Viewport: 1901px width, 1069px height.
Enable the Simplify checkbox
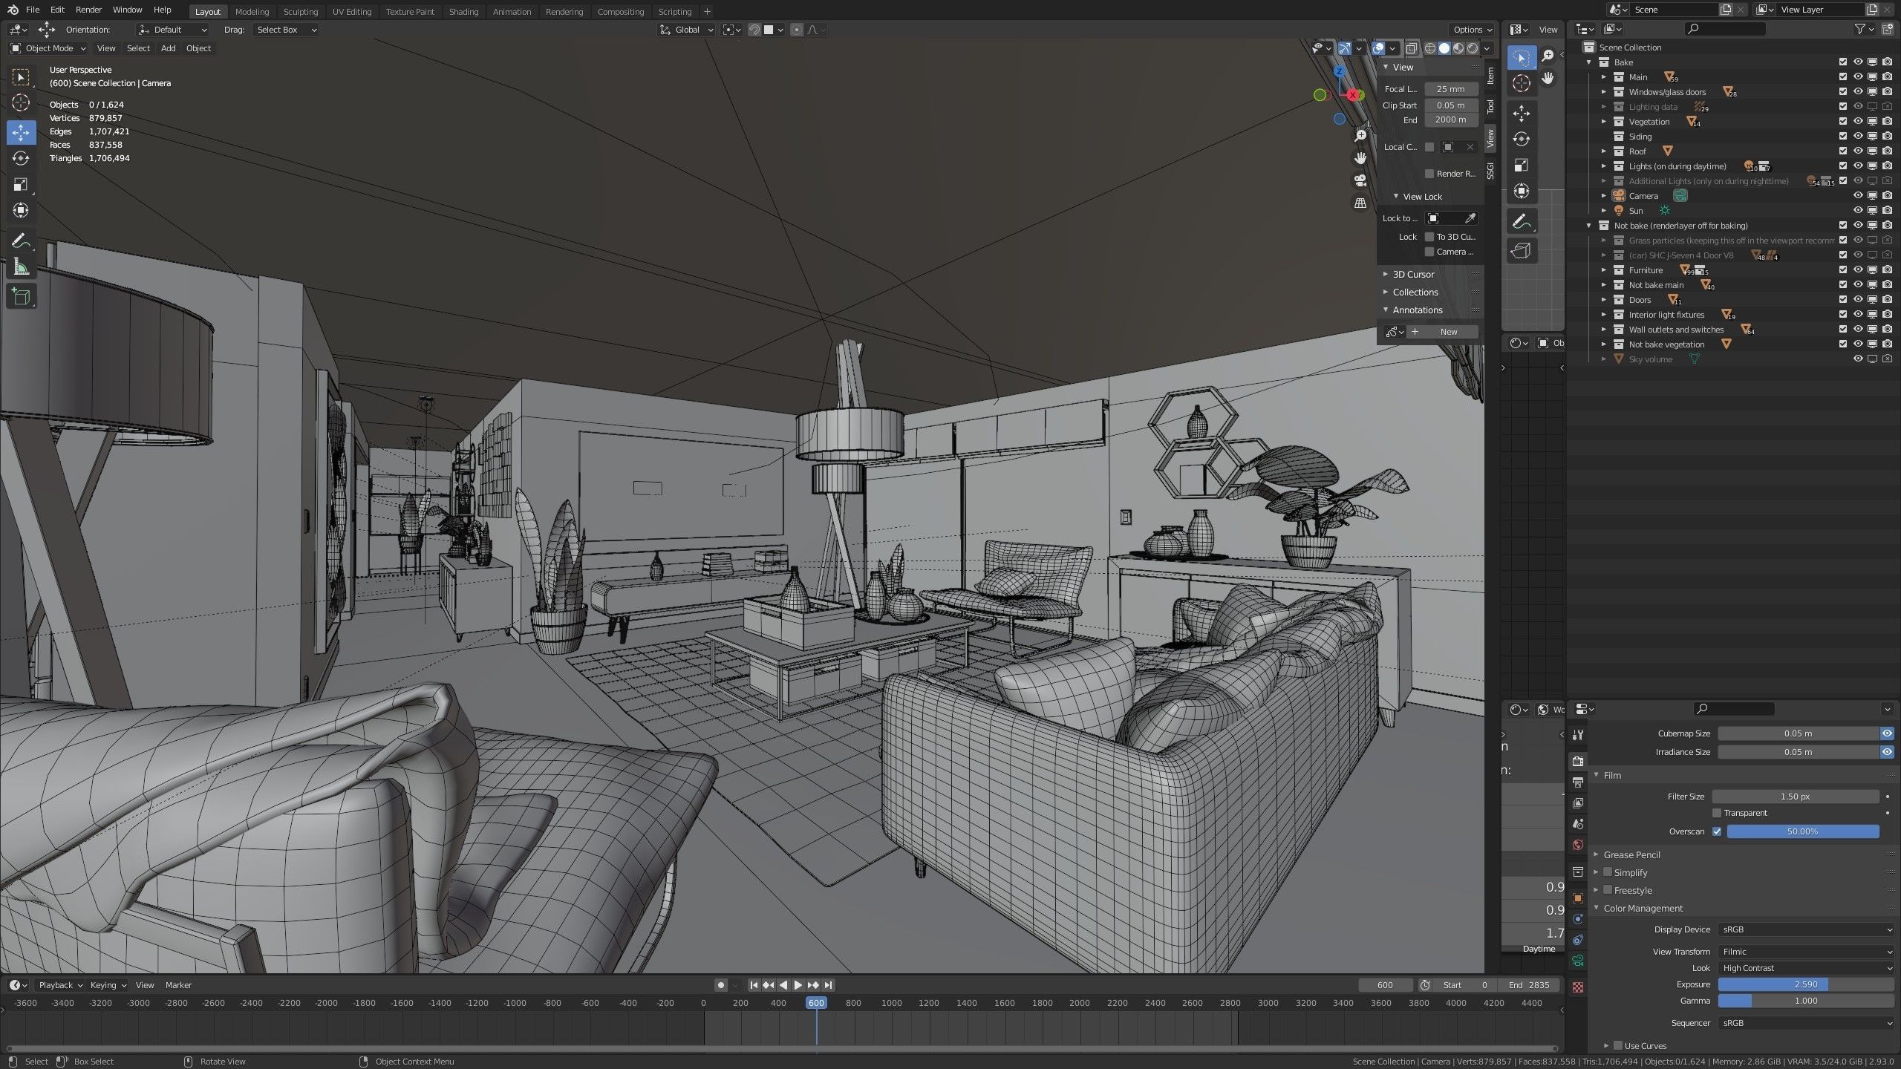[1608, 872]
